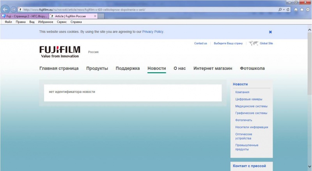Dismiss the cookie notice with the blue X
This screenshot has width=312, height=171.
pyautogui.click(x=270, y=32)
